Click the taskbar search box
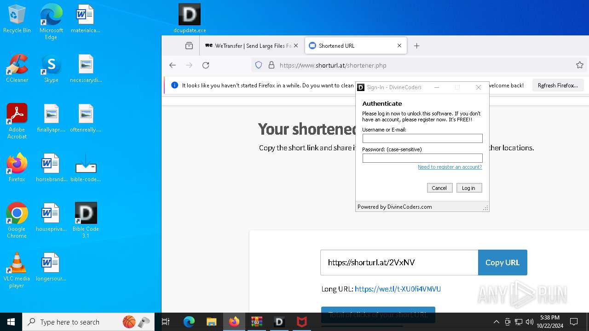This screenshot has width=589, height=331. coord(89,322)
